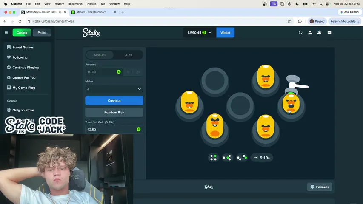Open the chat bubble icon

[x=329, y=33]
